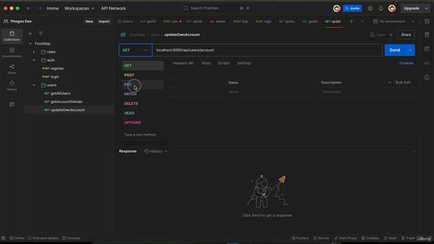The height and width of the screenshot is (244, 434).
Task: Open the code snippet icon
Action: (x=427, y=63)
